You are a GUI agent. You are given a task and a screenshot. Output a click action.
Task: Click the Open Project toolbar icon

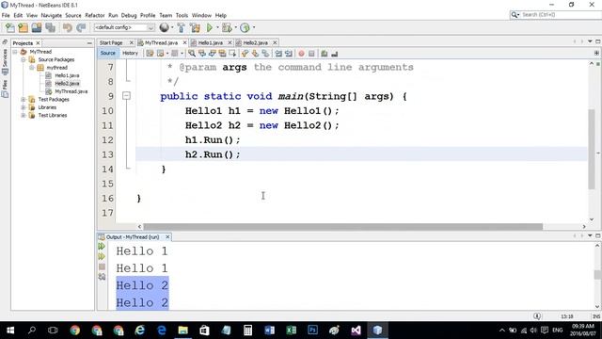[37, 27]
